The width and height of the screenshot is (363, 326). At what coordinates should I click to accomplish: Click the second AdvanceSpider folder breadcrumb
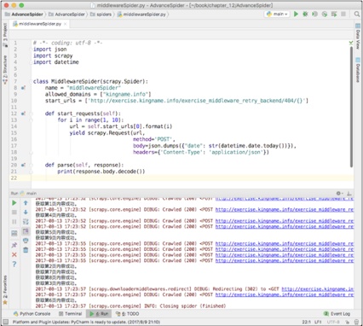click(x=66, y=14)
